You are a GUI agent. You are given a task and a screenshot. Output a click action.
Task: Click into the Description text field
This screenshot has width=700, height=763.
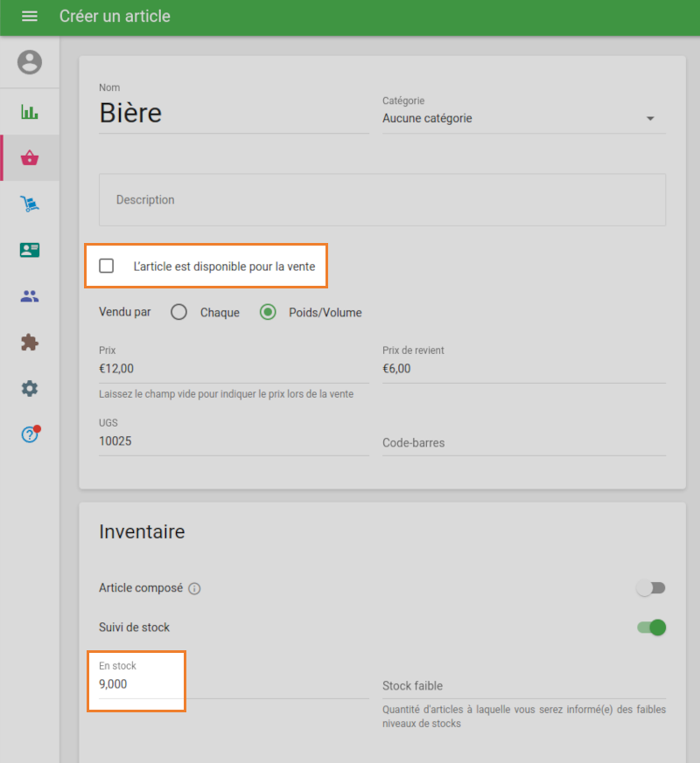click(x=381, y=200)
